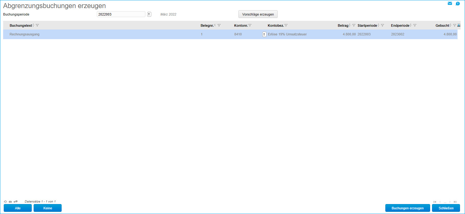Open the mail envelope icon

[450, 3]
